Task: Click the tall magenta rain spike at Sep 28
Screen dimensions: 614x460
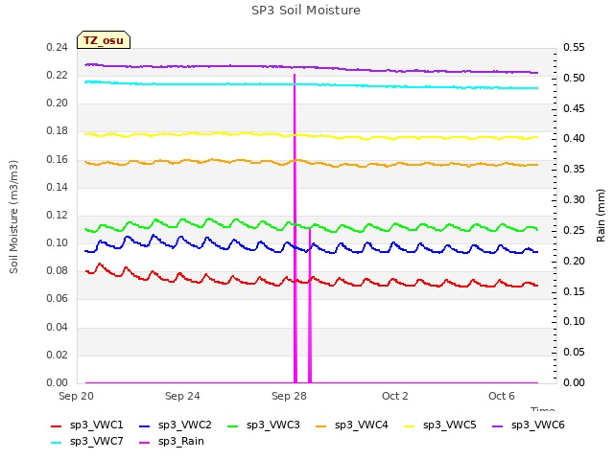Action: 295,228
